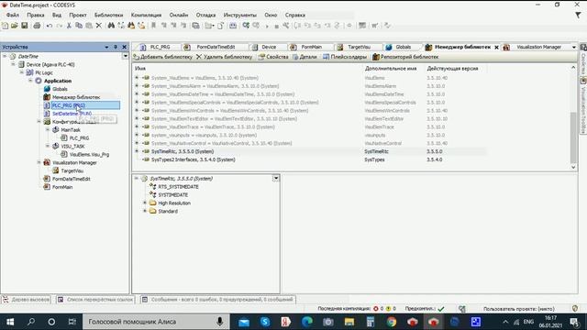Viewport: 587px width, 330px height.
Task: Click the TargetVisu icon in the device tree
Action: (55, 170)
